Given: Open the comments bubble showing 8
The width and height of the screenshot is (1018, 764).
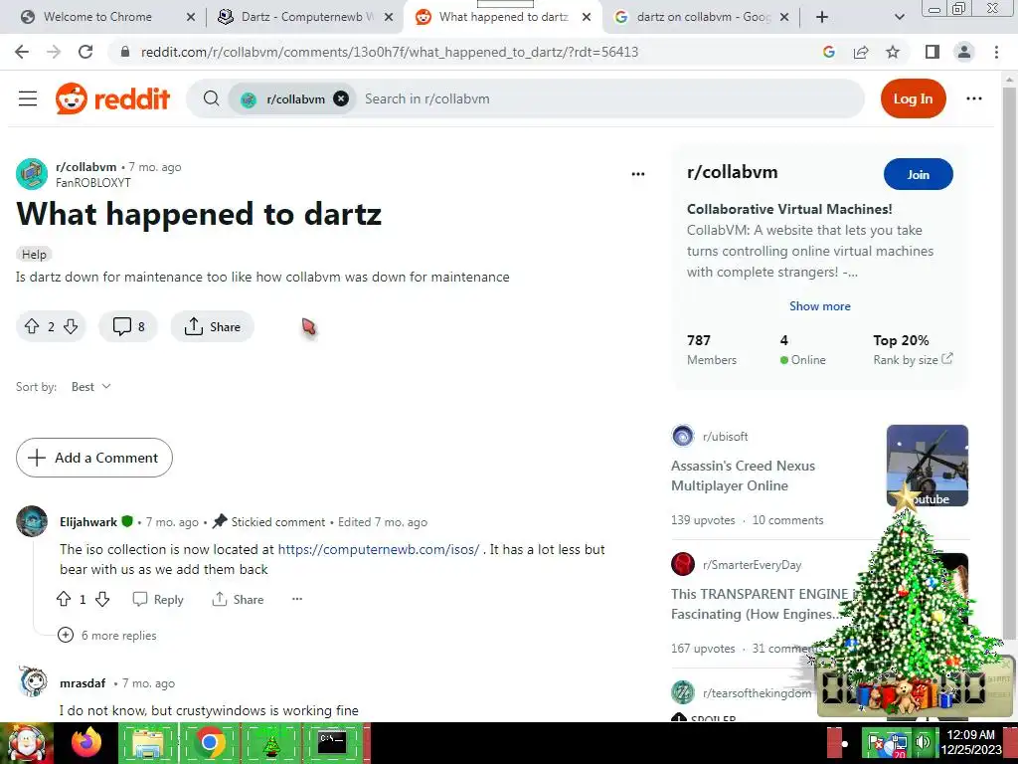Looking at the screenshot, I should (x=128, y=326).
